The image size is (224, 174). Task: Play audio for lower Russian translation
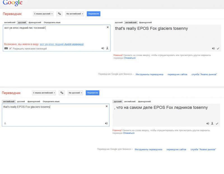click(x=208, y=123)
